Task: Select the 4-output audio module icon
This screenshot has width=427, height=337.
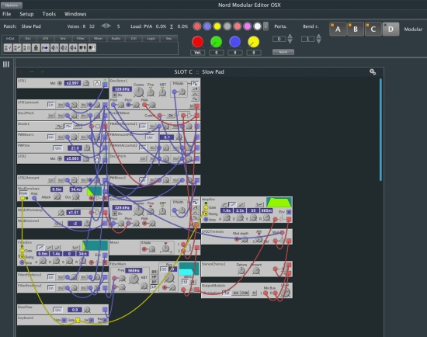Action: tap(73, 48)
